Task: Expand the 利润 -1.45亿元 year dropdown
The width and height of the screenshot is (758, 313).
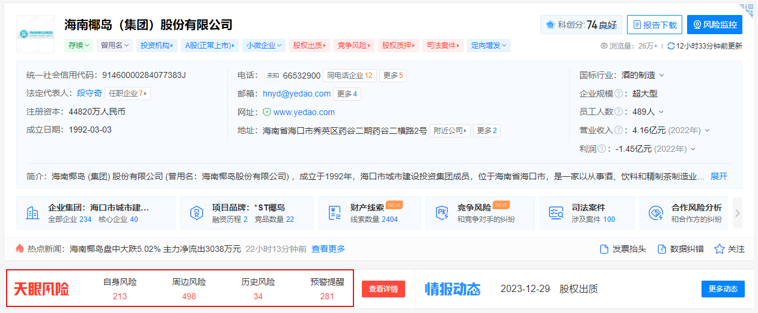Action: point(693,149)
